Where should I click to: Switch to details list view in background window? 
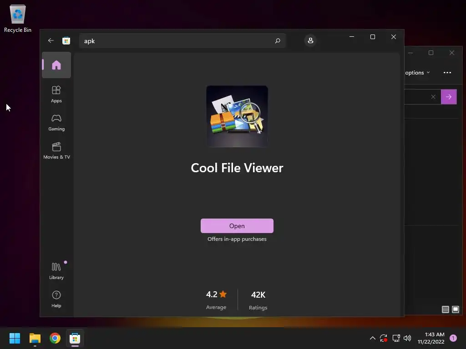[x=445, y=309]
